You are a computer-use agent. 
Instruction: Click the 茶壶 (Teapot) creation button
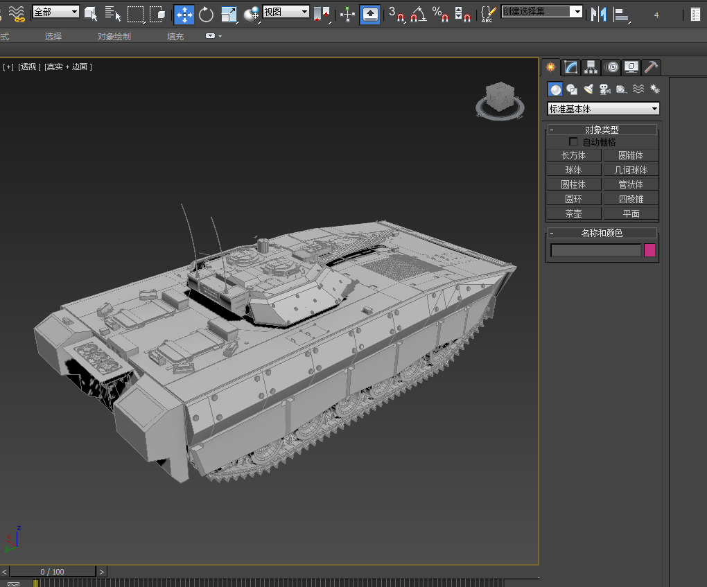point(573,213)
